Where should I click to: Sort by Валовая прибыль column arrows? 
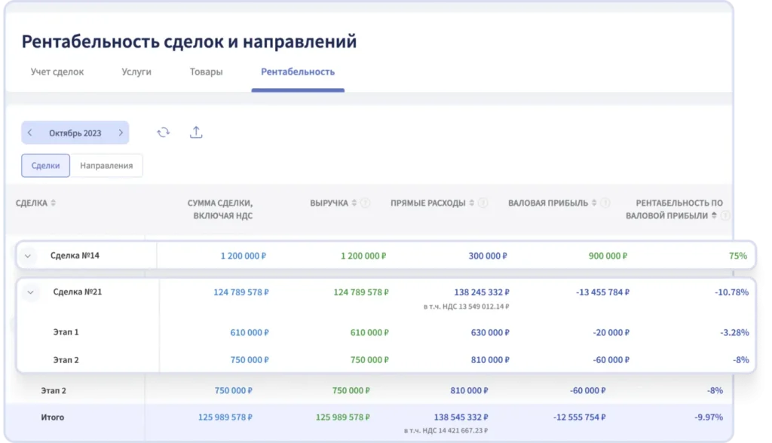(594, 203)
